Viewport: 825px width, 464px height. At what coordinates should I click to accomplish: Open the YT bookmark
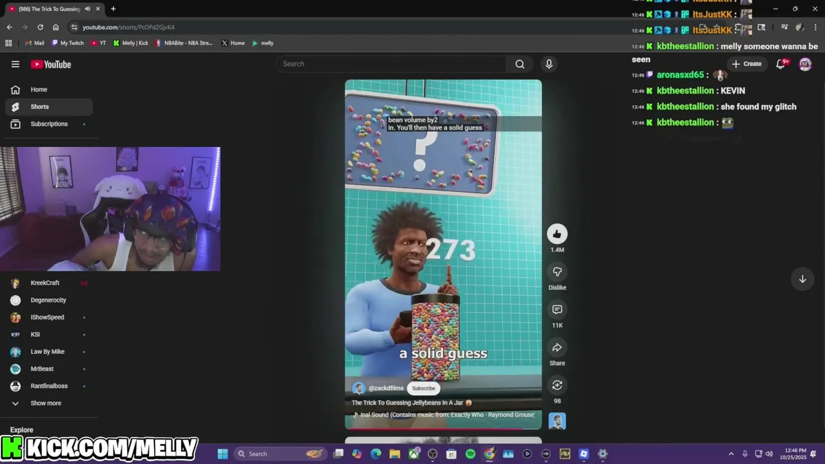tap(99, 43)
